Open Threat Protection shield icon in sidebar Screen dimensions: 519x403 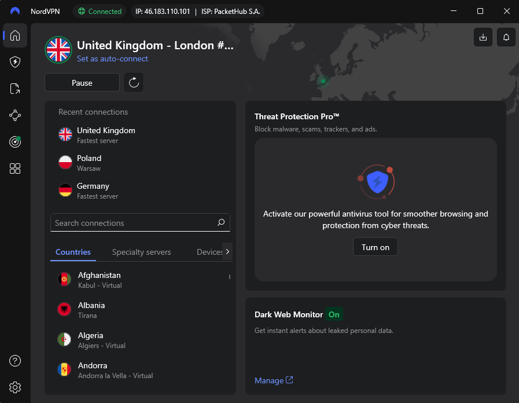point(15,62)
